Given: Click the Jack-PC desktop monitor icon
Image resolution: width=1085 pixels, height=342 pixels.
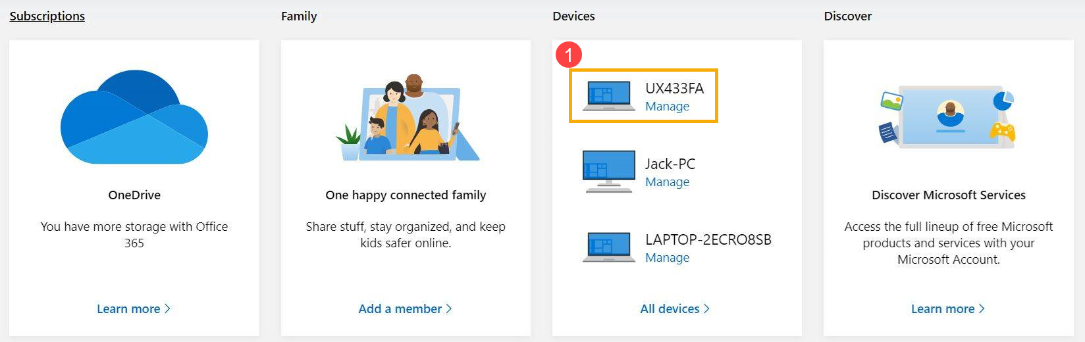Looking at the screenshot, I should tap(609, 171).
